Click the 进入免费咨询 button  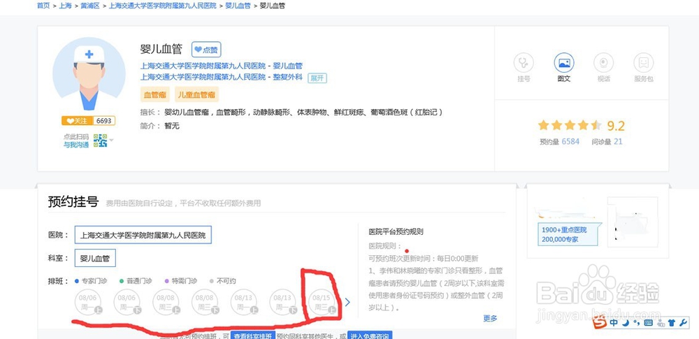(x=370, y=336)
